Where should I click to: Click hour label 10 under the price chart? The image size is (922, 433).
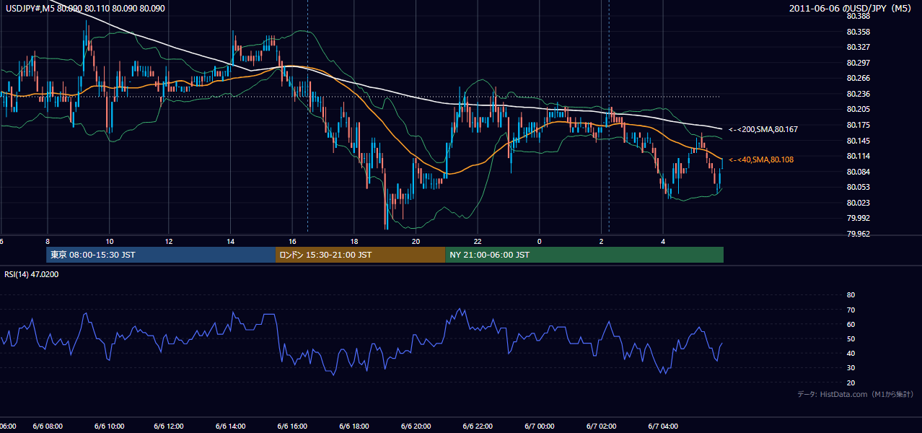(109, 241)
